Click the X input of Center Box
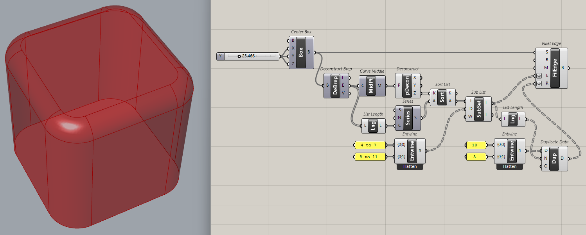 point(293,48)
